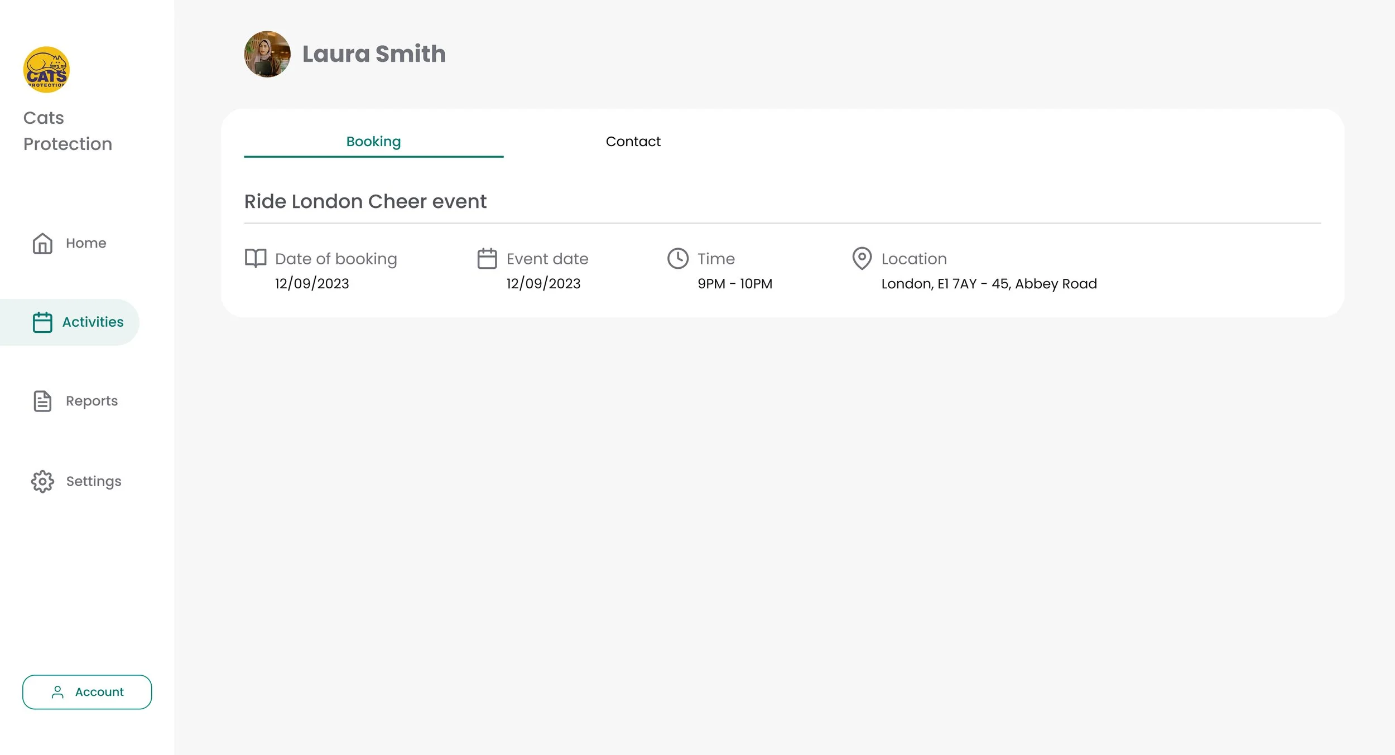Viewport: 1395px width, 755px height.
Task: Select the address London, E1 7AY - 45, Abbey Road
Action: (989, 284)
